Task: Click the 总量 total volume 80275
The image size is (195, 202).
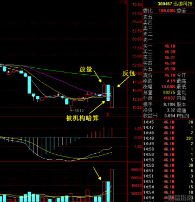Action: point(169,93)
